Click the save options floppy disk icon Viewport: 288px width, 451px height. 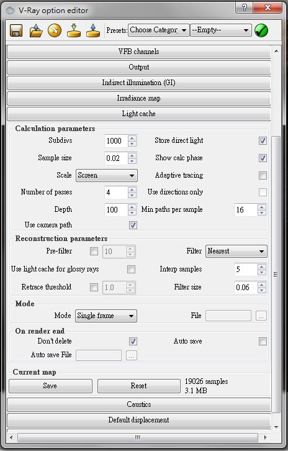(x=16, y=30)
